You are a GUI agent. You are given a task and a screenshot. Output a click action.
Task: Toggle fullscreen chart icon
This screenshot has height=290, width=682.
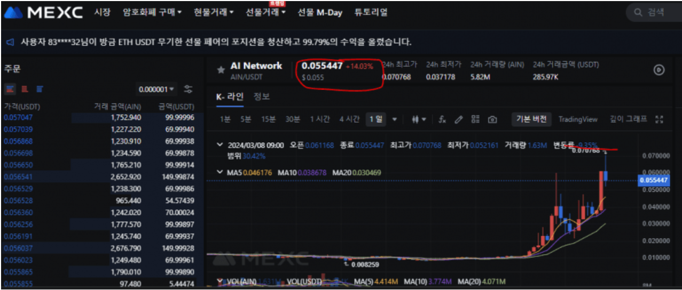coord(659,119)
